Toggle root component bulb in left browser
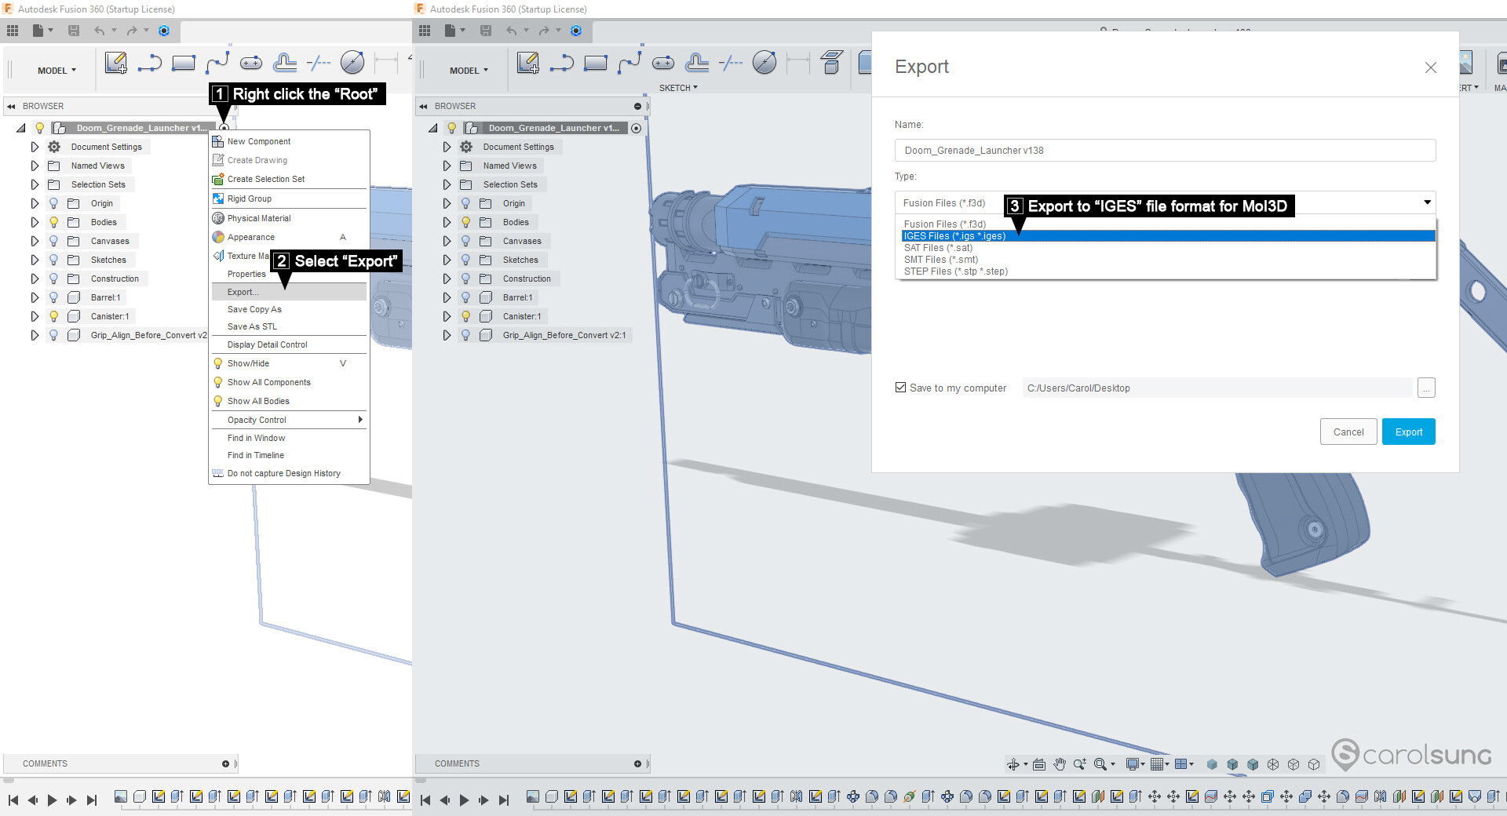This screenshot has height=816, width=1507. pyautogui.click(x=39, y=128)
